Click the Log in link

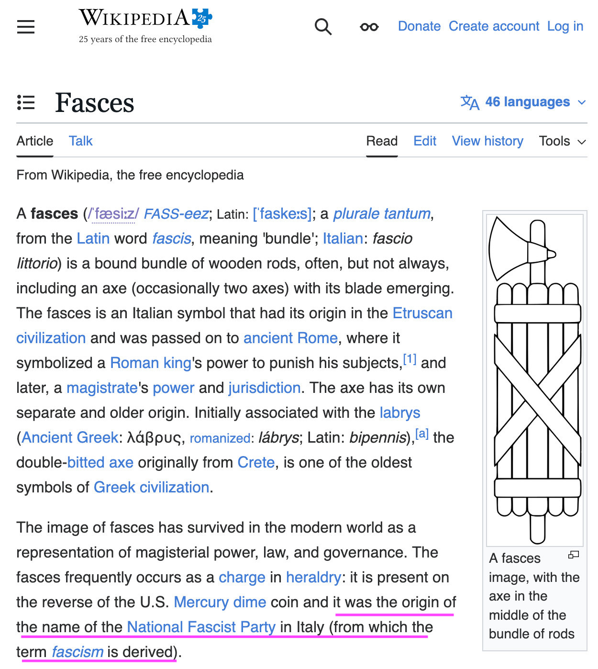pos(565,26)
